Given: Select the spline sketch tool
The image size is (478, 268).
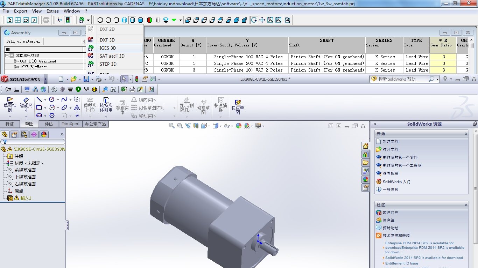Looking at the screenshot, I should [64, 100].
